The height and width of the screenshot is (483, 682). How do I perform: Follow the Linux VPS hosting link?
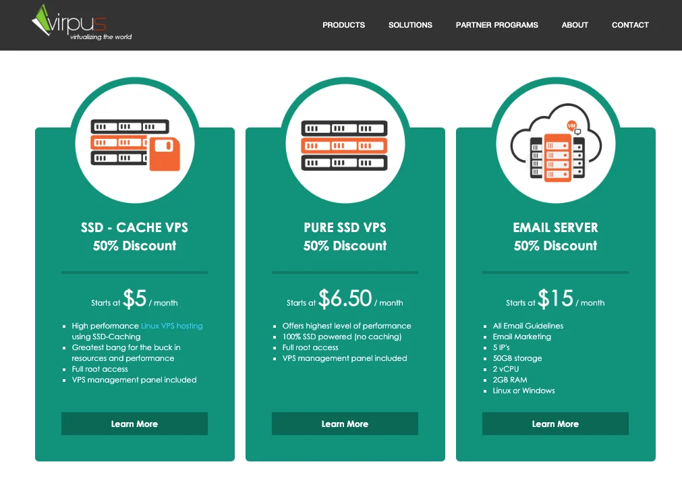pyautogui.click(x=172, y=326)
